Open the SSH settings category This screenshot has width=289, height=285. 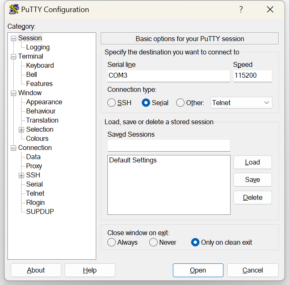(x=33, y=175)
